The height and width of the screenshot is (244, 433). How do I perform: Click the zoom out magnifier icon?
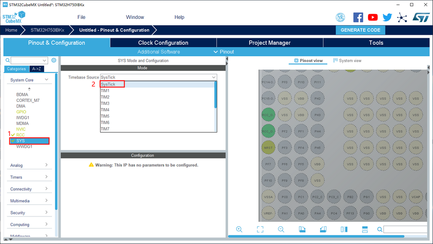pos(281,229)
